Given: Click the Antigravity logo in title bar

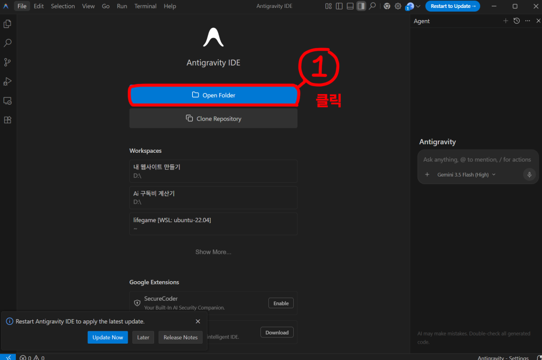Looking at the screenshot, I should tap(5, 6).
